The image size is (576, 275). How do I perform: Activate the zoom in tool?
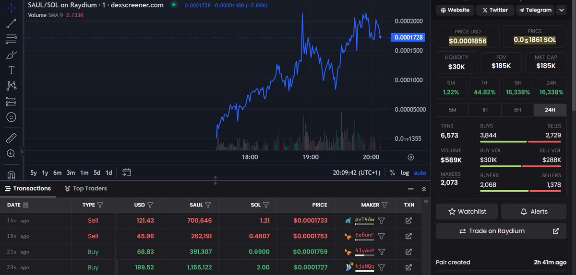11,154
